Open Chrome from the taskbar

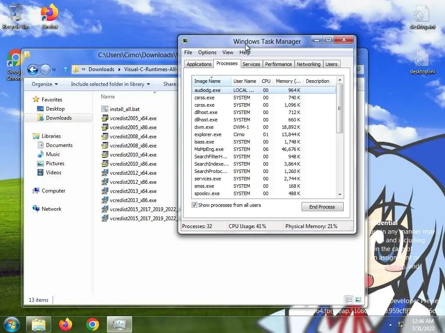[x=93, y=324]
